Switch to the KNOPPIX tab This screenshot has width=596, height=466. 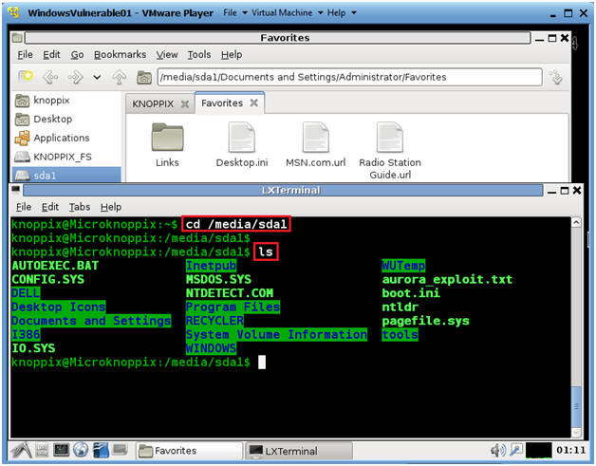point(153,103)
